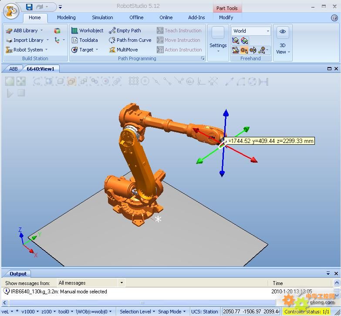The image size is (341, 316).
Task: Select the Jog Reorient tool icon
Action: tap(253, 50)
